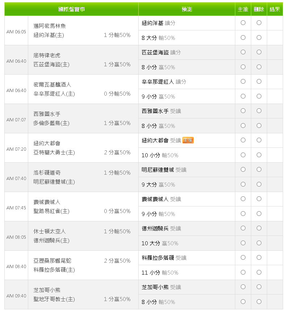Choose 主推 radio for 芝加哥小熊 受讓
The image size is (286, 313).
coord(243,287)
